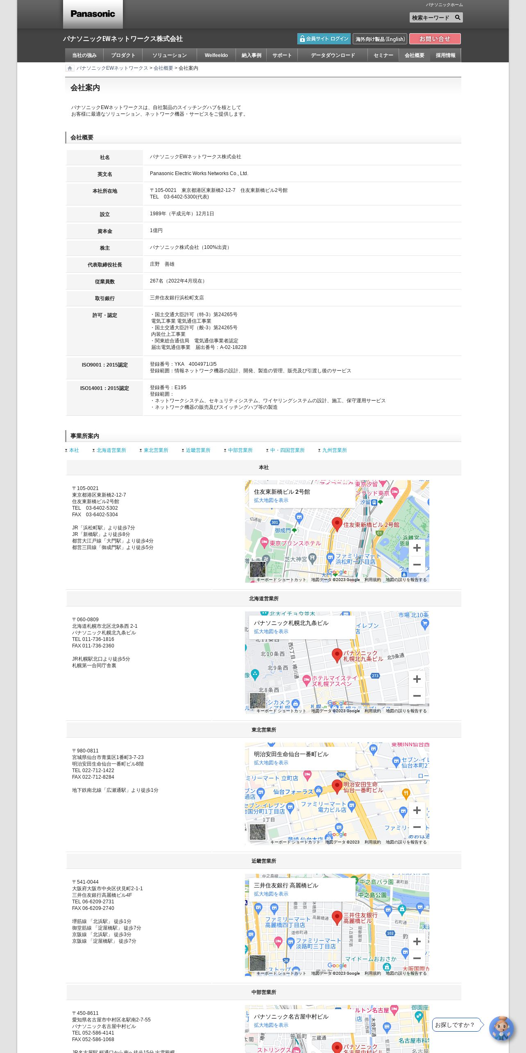This screenshot has width=526, height=1053.
Task: Click 拡大地図を表示 on 高麗橋ビル map
Action: [271, 894]
